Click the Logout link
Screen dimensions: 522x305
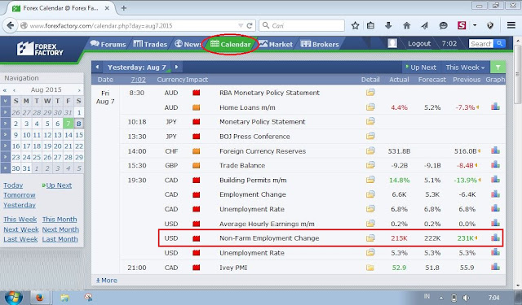pos(419,43)
